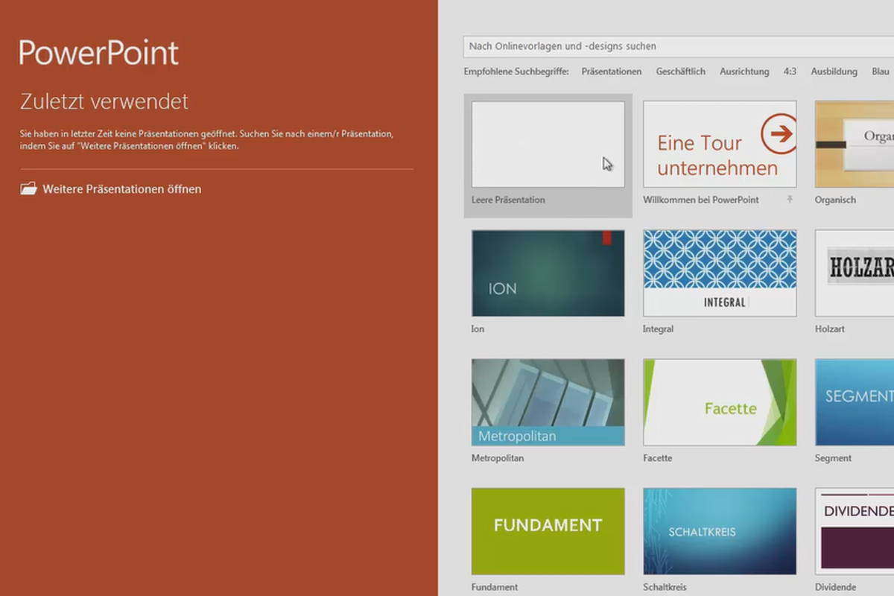Open the 'Metropolitan' template
The width and height of the screenshot is (894, 596).
548,402
